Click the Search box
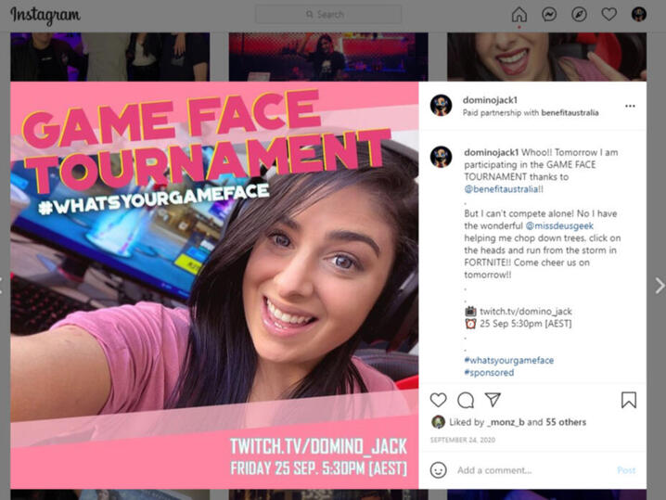The width and height of the screenshot is (666, 500). (x=328, y=15)
